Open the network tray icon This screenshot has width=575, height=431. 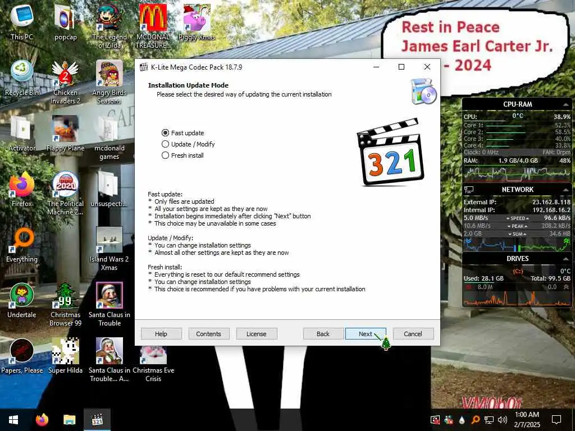[489, 420]
